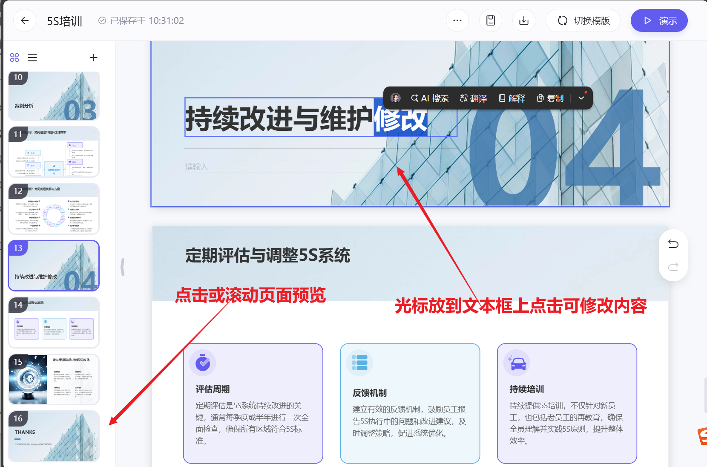Screen dimensions: 707x467
Task: Click the download icon
Action: pos(523,20)
